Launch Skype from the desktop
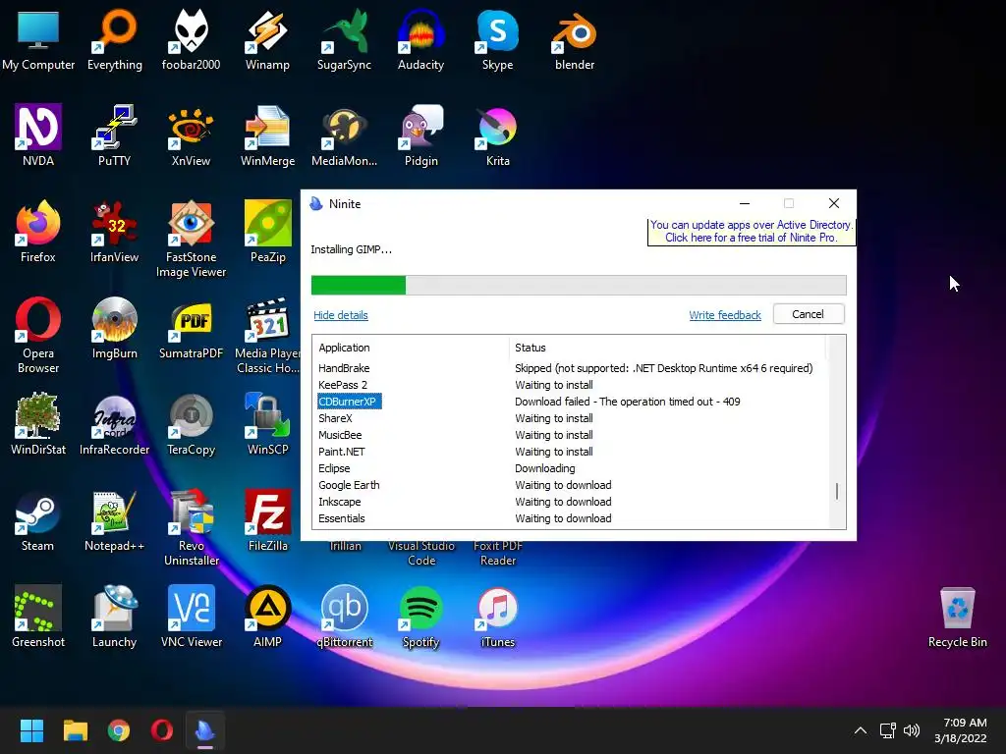The width and height of the screenshot is (1006, 754). pyautogui.click(x=498, y=39)
